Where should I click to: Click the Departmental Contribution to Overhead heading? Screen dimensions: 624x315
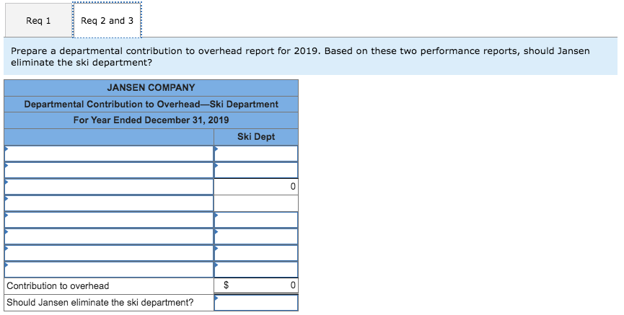click(x=151, y=105)
